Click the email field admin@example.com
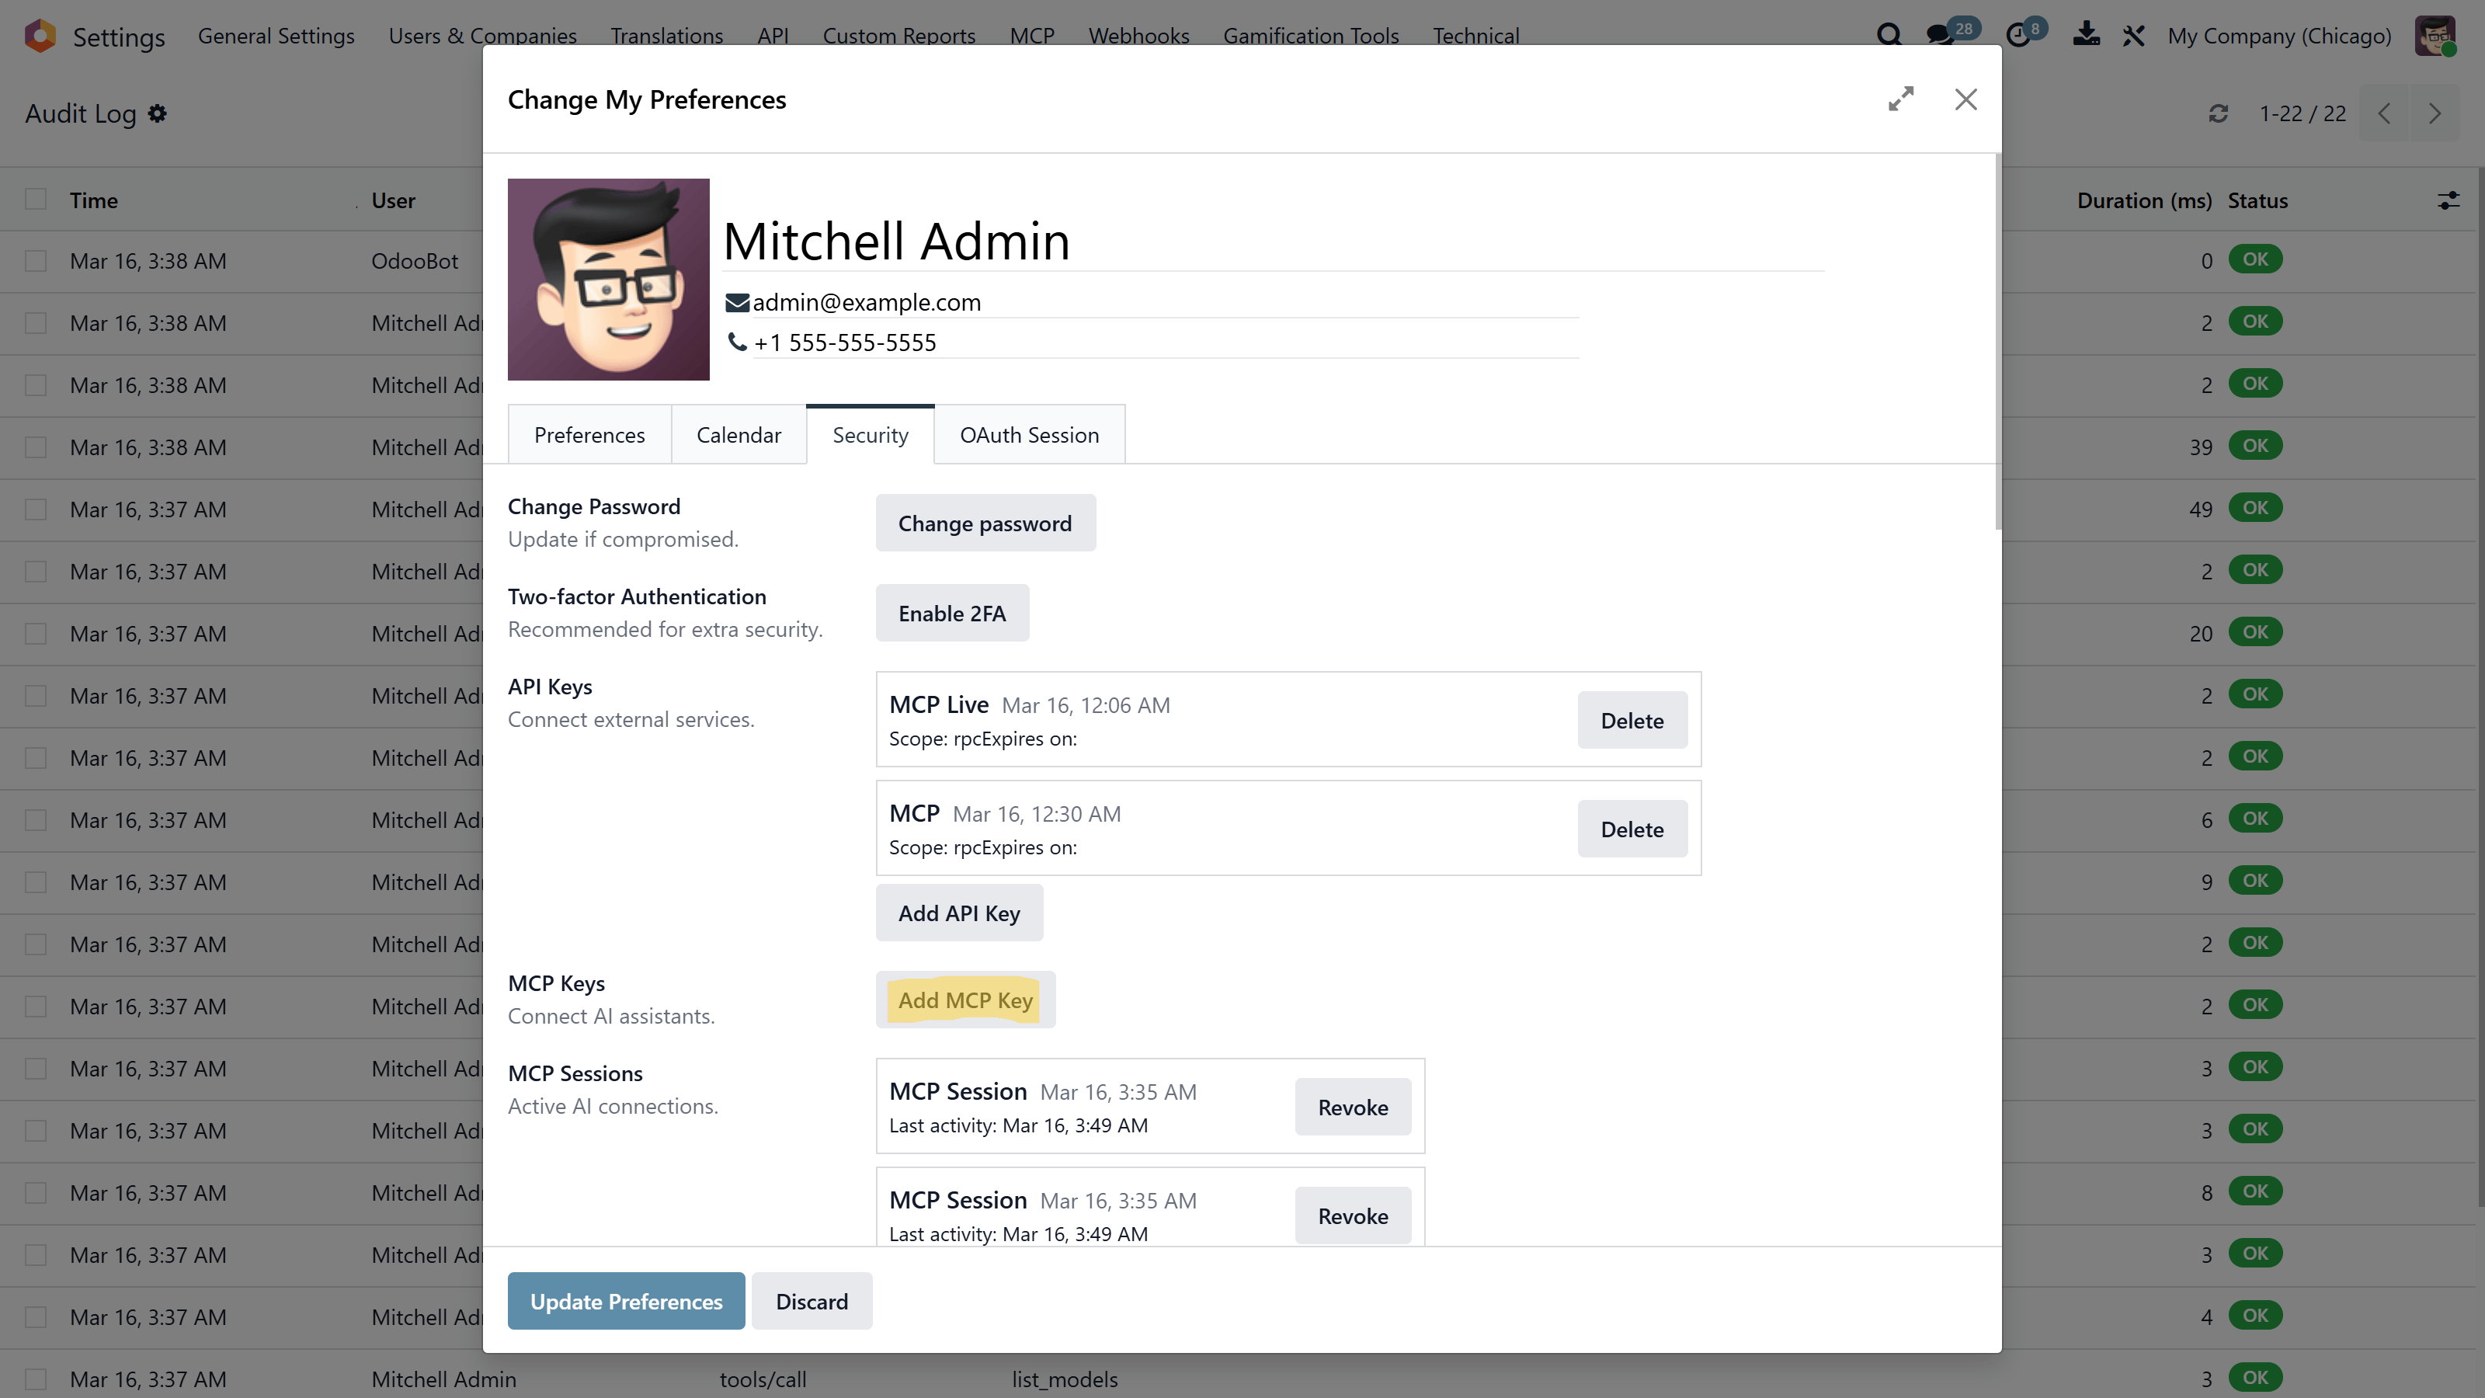2485x1398 pixels. 867,303
